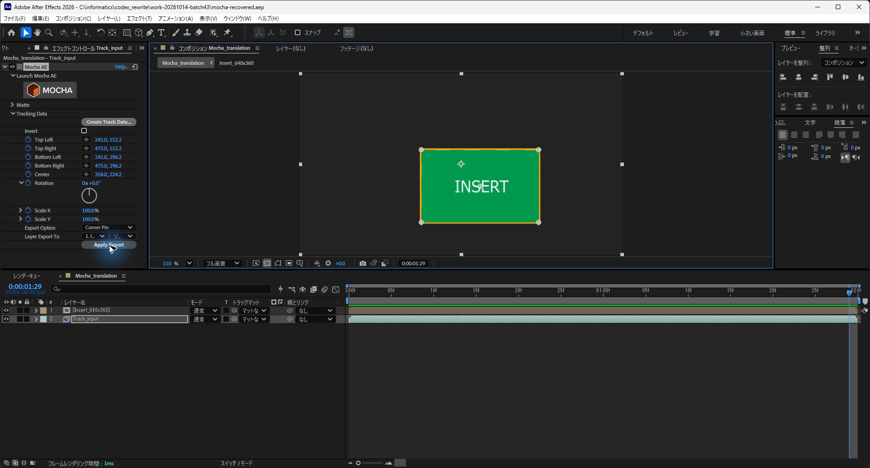Viewport: 870px width, 468px height.
Task: Select the Rectangle shape tool
Action: tap(127, 32)
